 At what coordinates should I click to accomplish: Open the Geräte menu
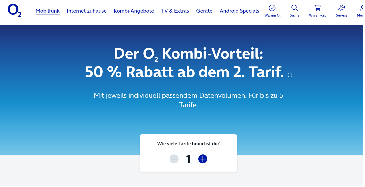point(204,11)
